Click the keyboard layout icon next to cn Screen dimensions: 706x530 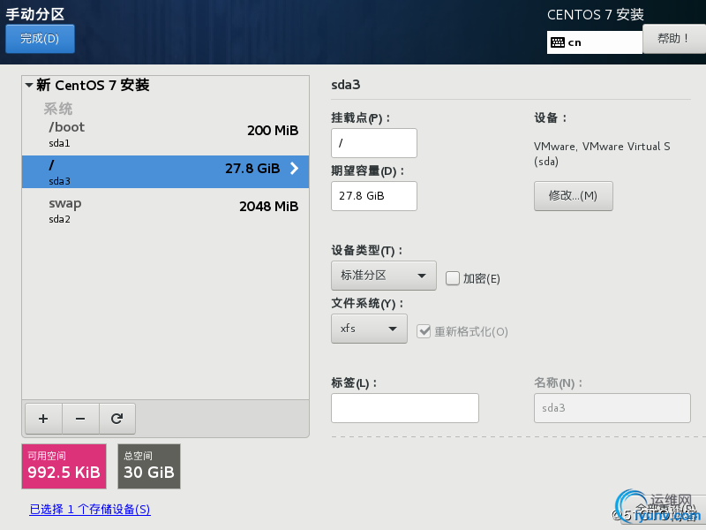coord(558,42)
